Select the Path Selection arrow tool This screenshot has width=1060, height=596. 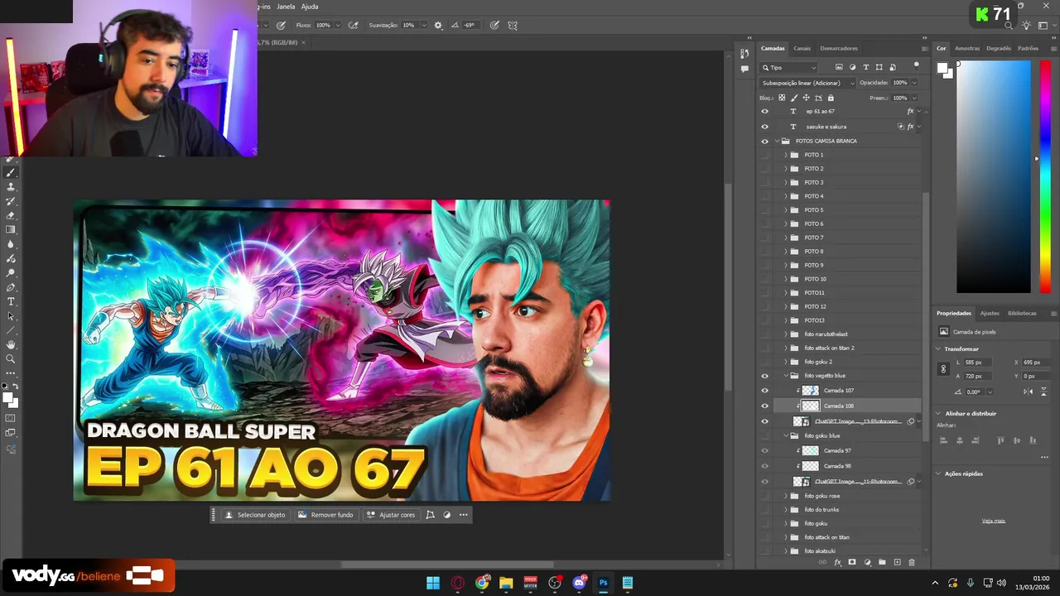tap(11, 315)
